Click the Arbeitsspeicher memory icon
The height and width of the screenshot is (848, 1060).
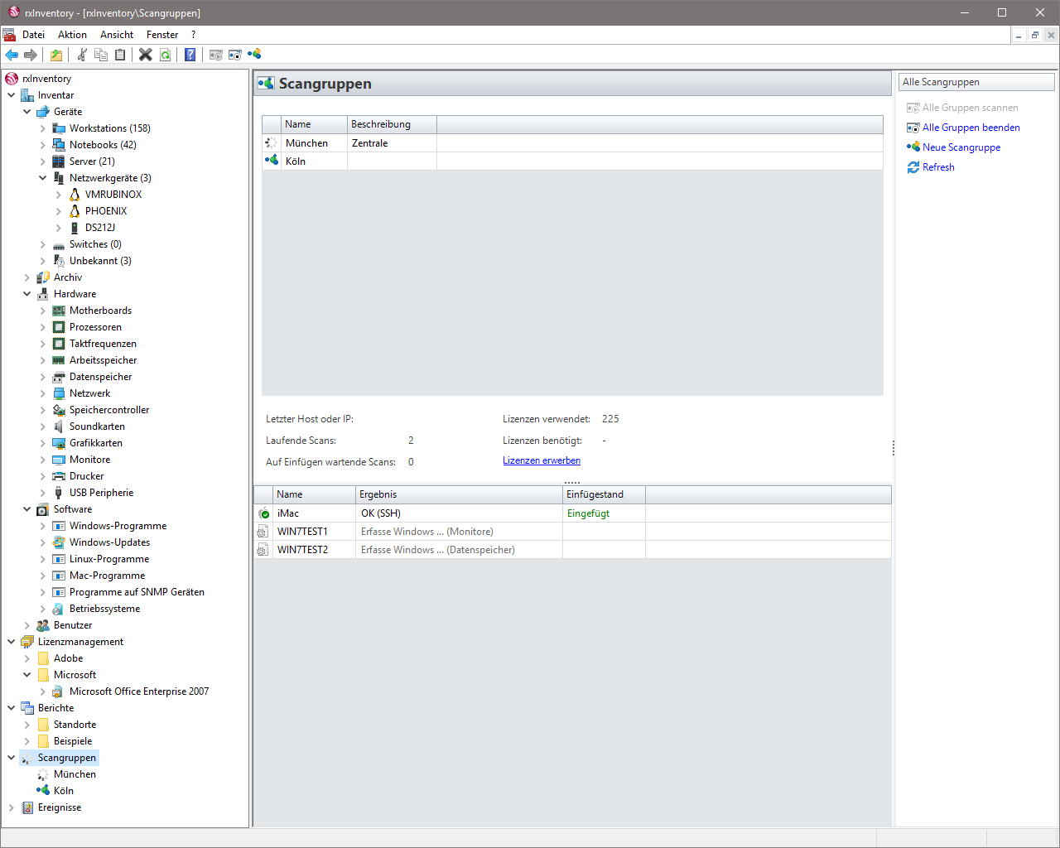tap(59, 360)
